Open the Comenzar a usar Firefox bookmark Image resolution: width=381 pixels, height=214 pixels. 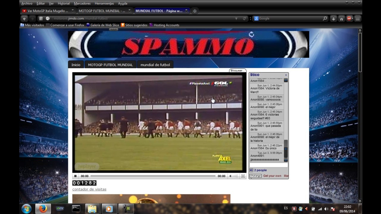coord(65,25)
